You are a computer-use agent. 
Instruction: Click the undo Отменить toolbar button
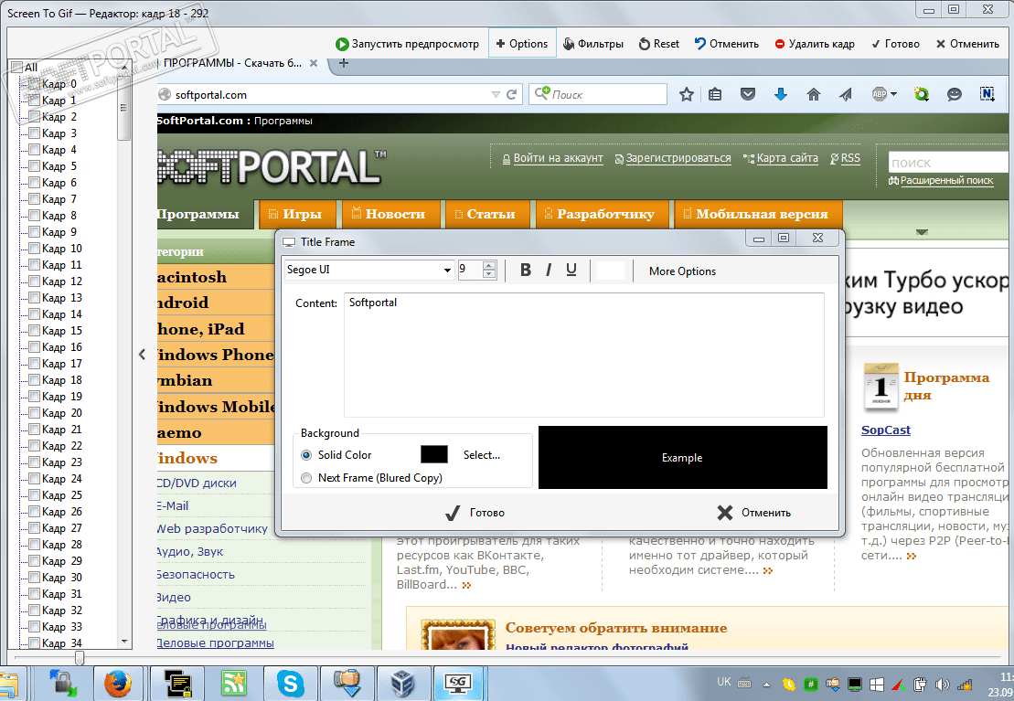pyautogui.click(x=726, y=44)
